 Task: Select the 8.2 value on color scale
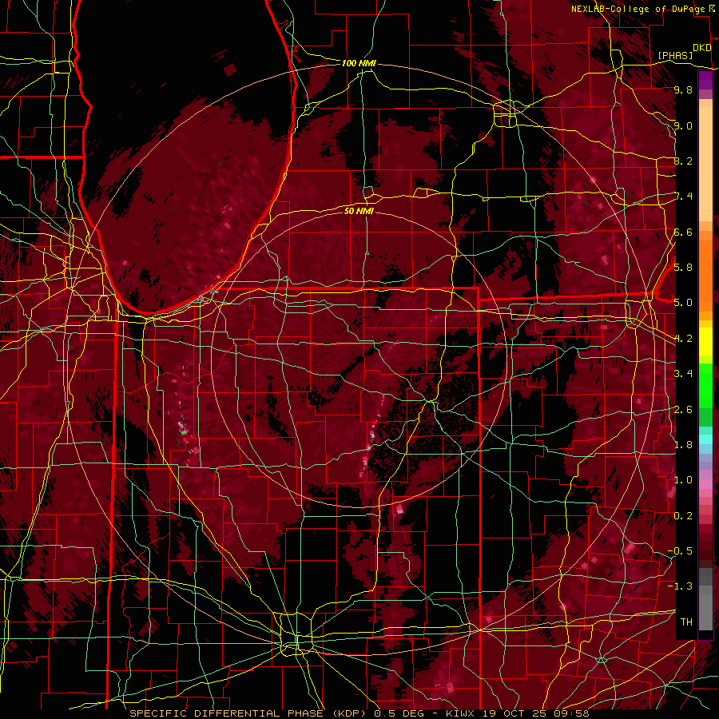click(683, 161)
